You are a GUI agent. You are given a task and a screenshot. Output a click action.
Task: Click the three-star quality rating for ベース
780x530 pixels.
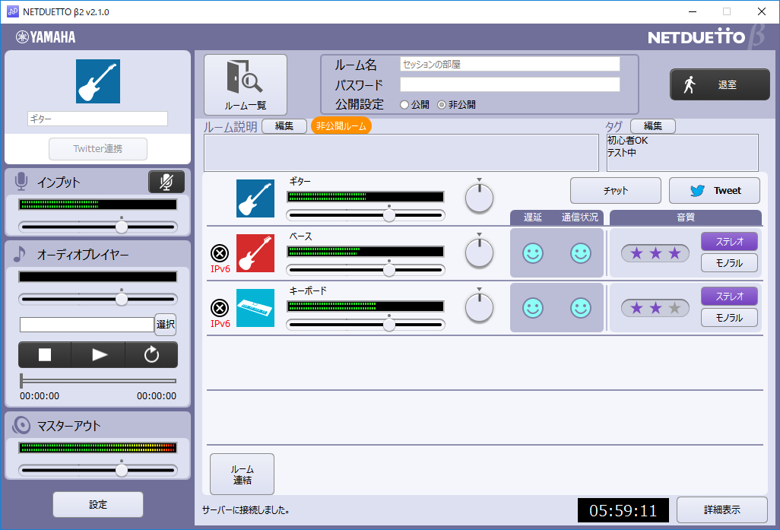(x=655, y=253)
